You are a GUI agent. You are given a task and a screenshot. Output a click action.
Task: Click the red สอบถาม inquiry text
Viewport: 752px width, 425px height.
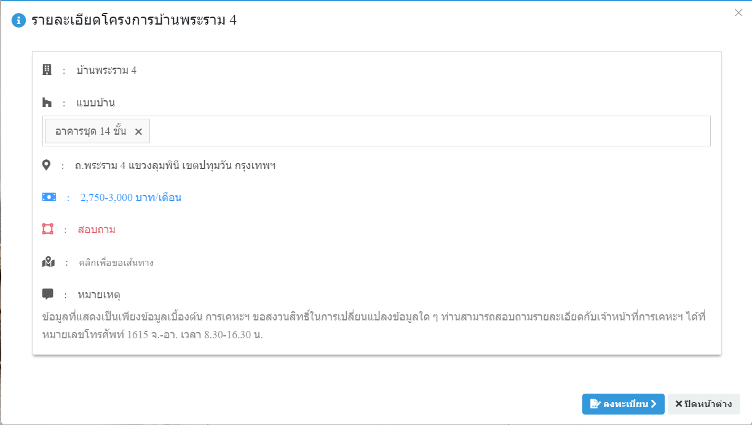coord(97,229)
